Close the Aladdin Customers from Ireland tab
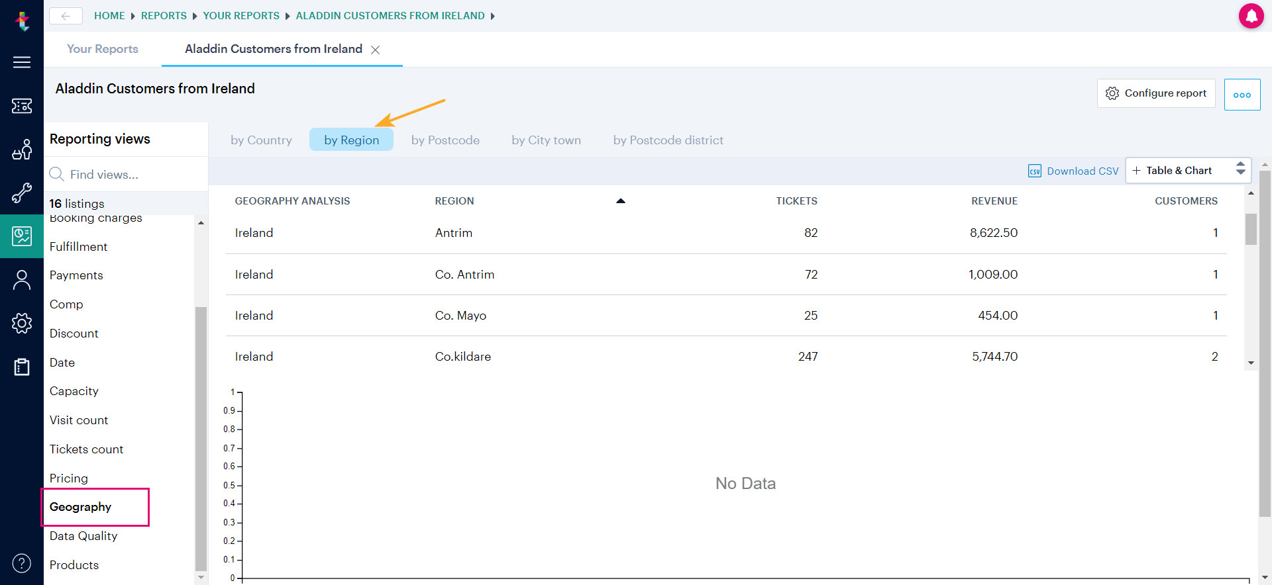 click(375, 50)
